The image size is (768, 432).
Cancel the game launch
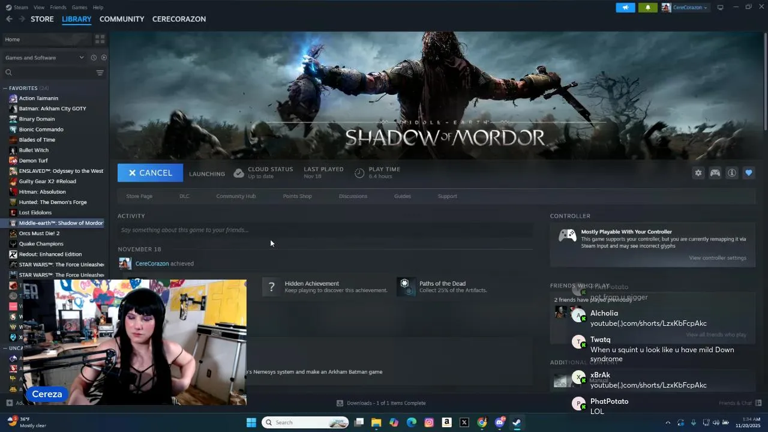[150, 173]
